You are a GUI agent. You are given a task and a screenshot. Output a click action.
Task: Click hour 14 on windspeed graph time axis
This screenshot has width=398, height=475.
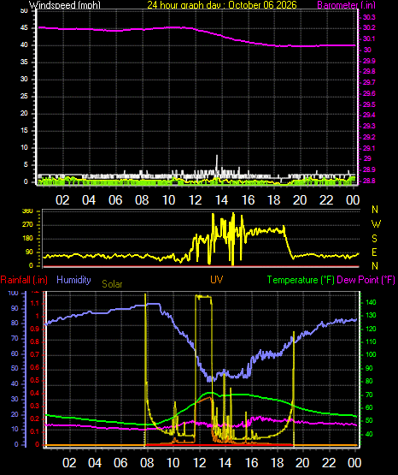click(221, 200)
